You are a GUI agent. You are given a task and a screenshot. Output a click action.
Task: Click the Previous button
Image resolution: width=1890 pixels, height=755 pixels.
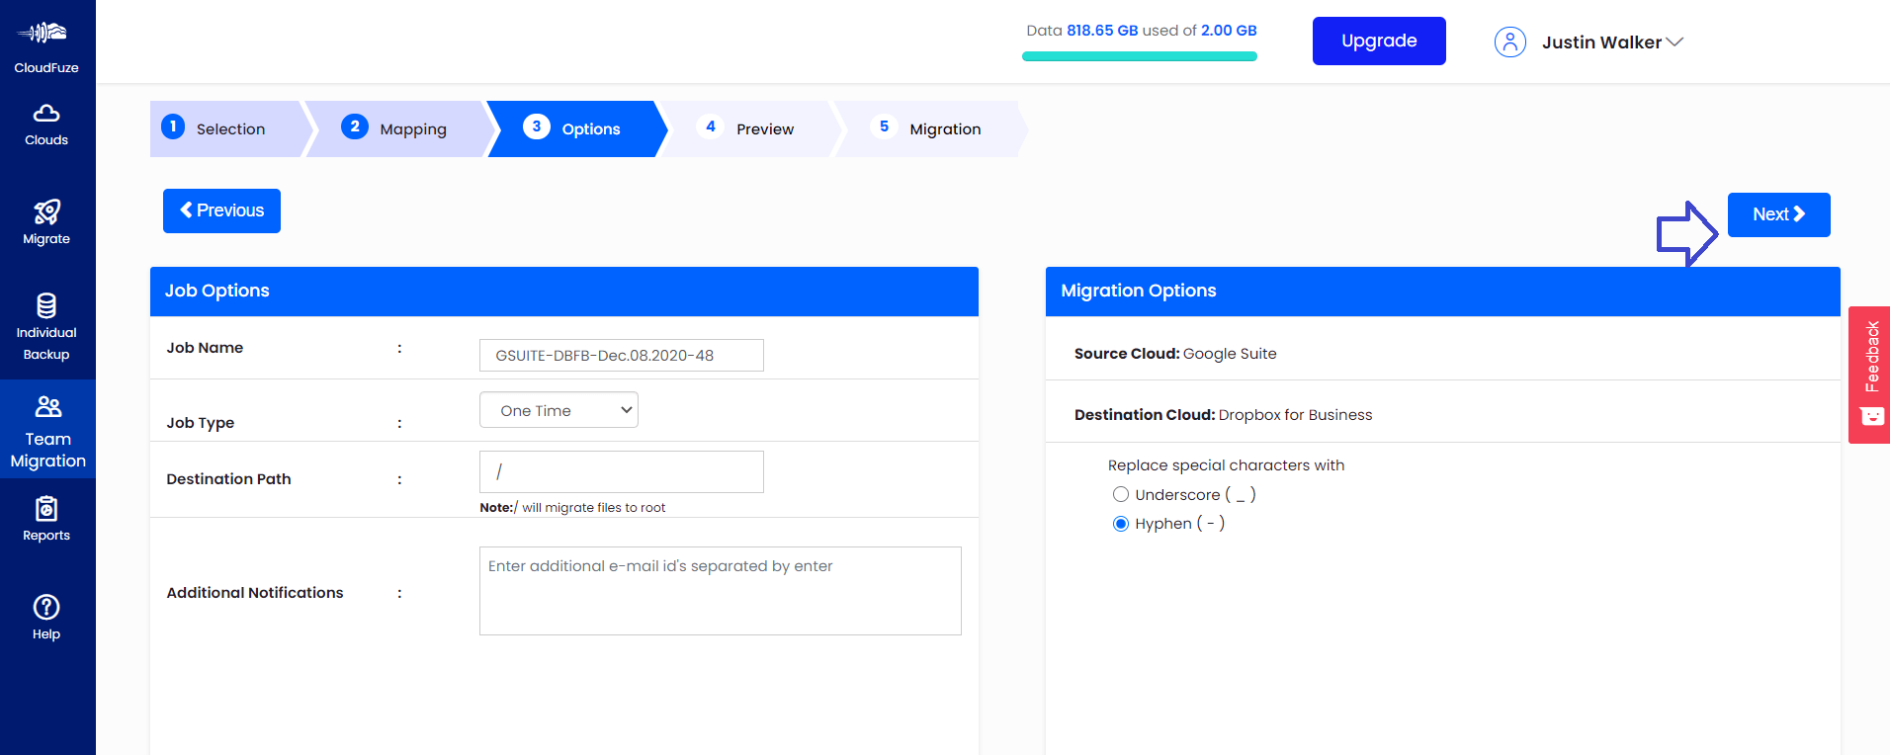221,210
